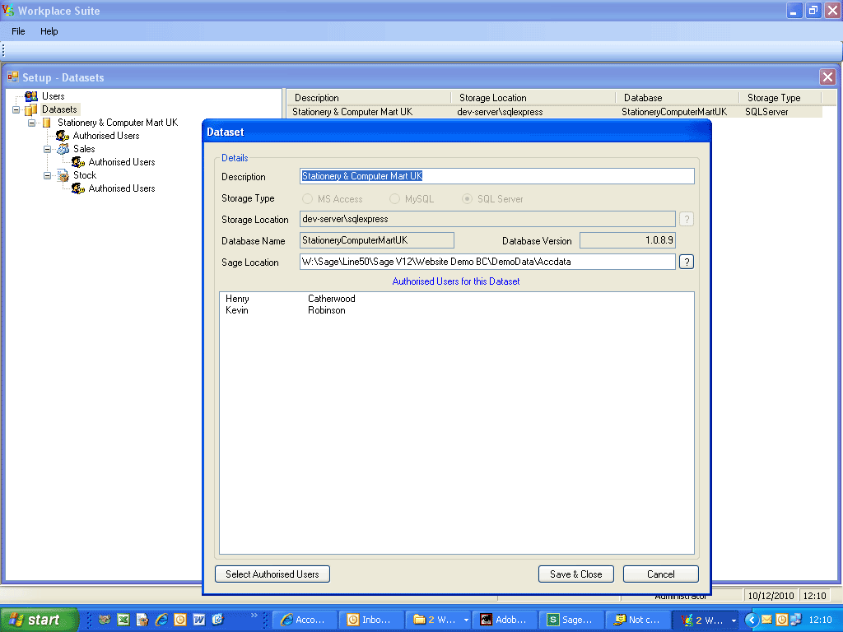843x632 pixels.
Task: Switch to the Adobe taskbar window
Action: coord(505,620)
